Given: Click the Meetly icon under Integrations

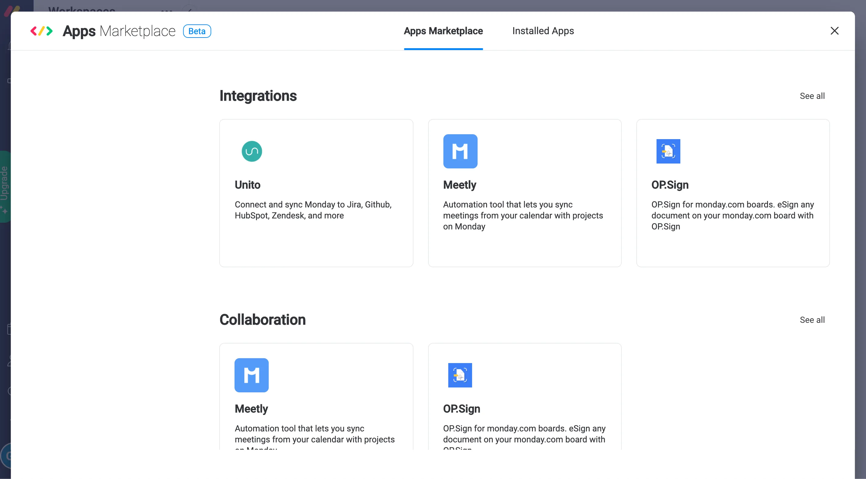Looking at the screenshot, I should click(x=460, y=151).
